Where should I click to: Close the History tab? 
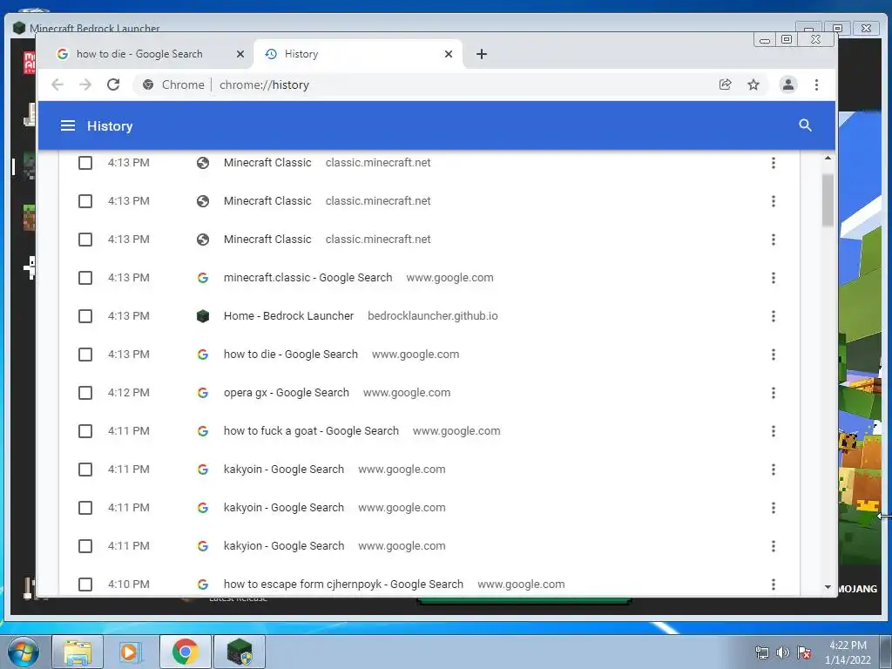(449, 54)
